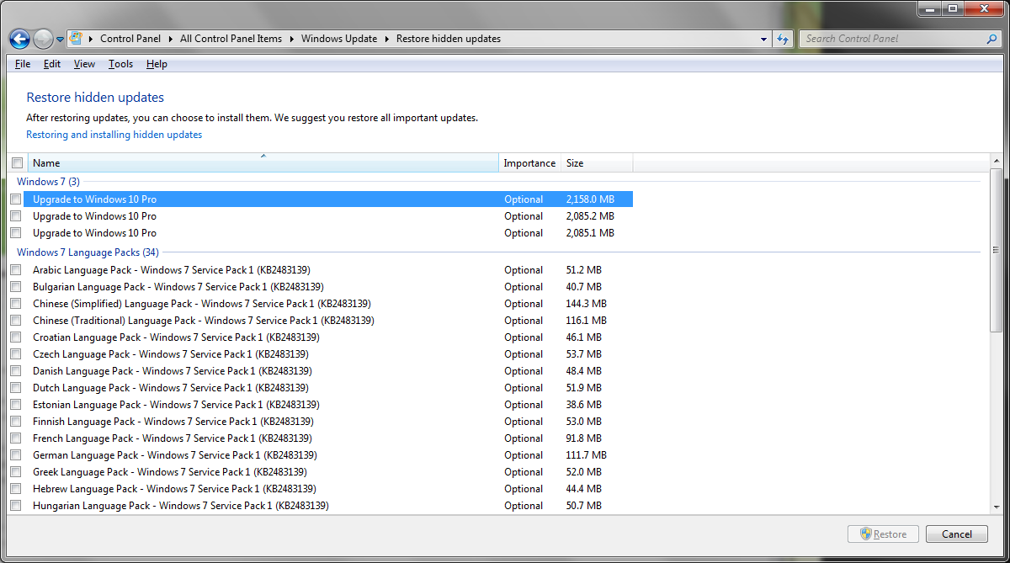Open the View menu
This screenshot has height=563, width=1010.
point(84,64)
